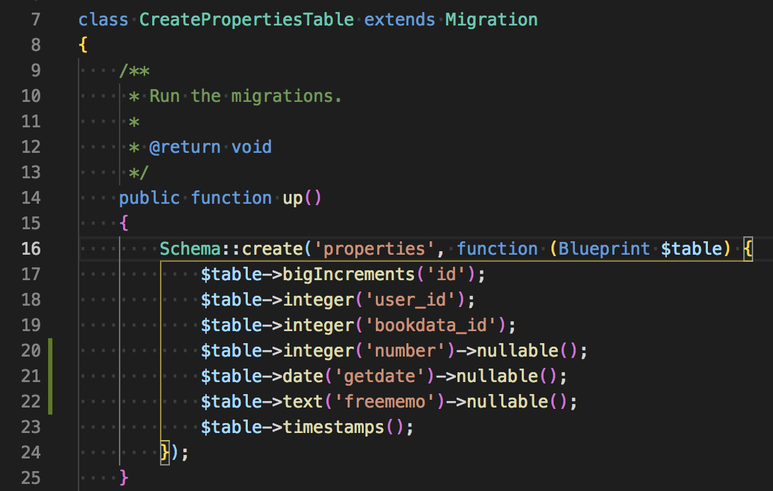Click the function name 'up'
The width and height of the screenshot is (773, 491).
click(292, 198)
